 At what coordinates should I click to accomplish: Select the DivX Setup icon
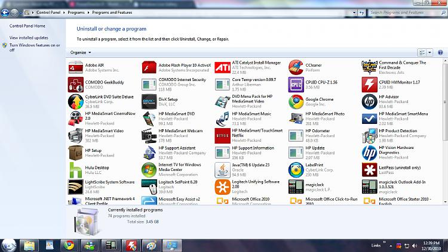click(149, 102)
